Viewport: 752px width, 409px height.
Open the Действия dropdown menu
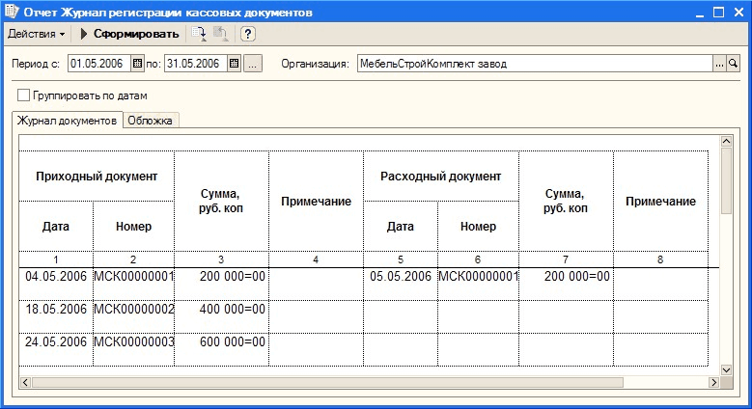click(x=36, y=34)
